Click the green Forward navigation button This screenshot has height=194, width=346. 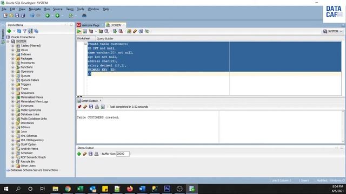(57, 16)
